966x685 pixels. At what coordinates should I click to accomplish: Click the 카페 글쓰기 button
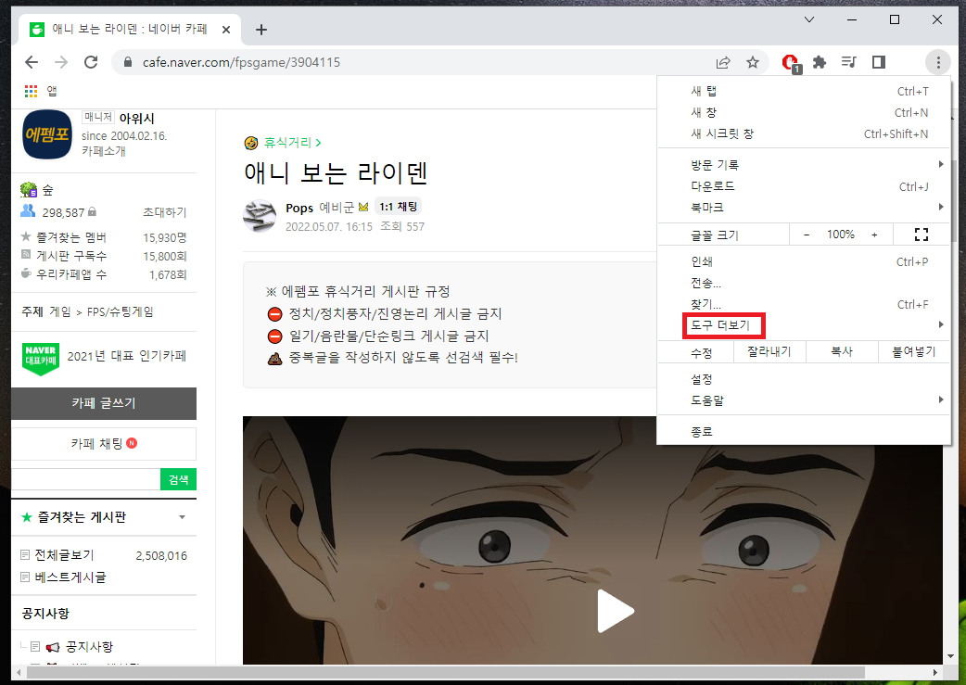(x=104, y=403)
